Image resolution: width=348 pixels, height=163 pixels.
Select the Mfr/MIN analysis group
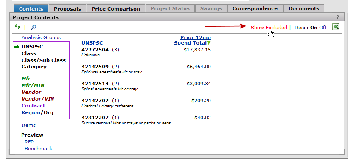pos(33,85)
